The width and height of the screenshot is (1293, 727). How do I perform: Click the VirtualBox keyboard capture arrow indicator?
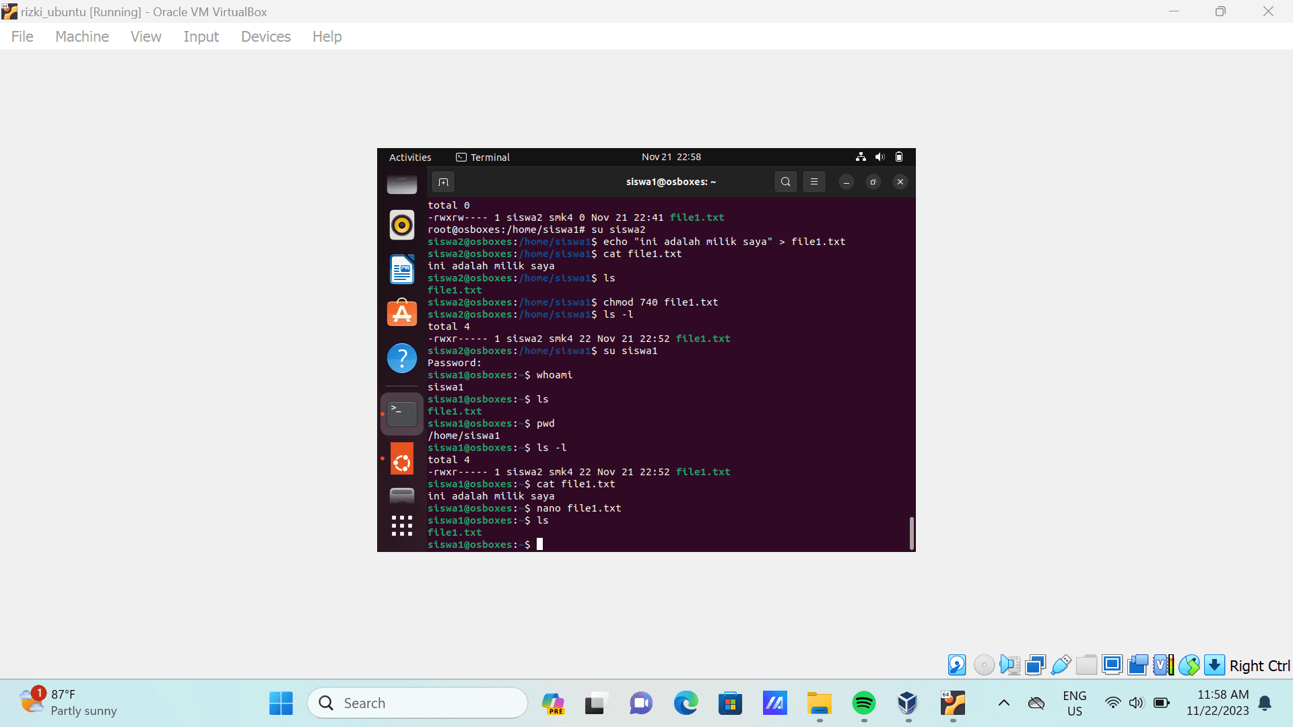(x=1214, y=665)
